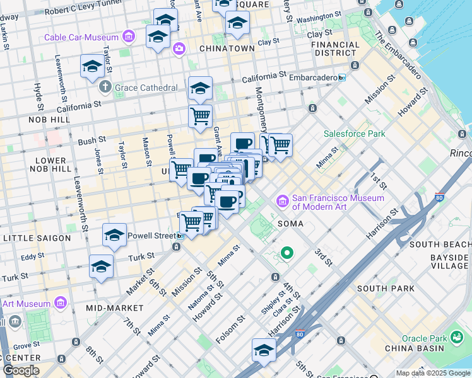Click the CHINA BASIN label
472x378 pixels.
[x=415, y=348]
